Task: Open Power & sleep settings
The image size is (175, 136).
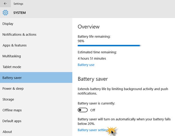Action: [x=13, y=88]
